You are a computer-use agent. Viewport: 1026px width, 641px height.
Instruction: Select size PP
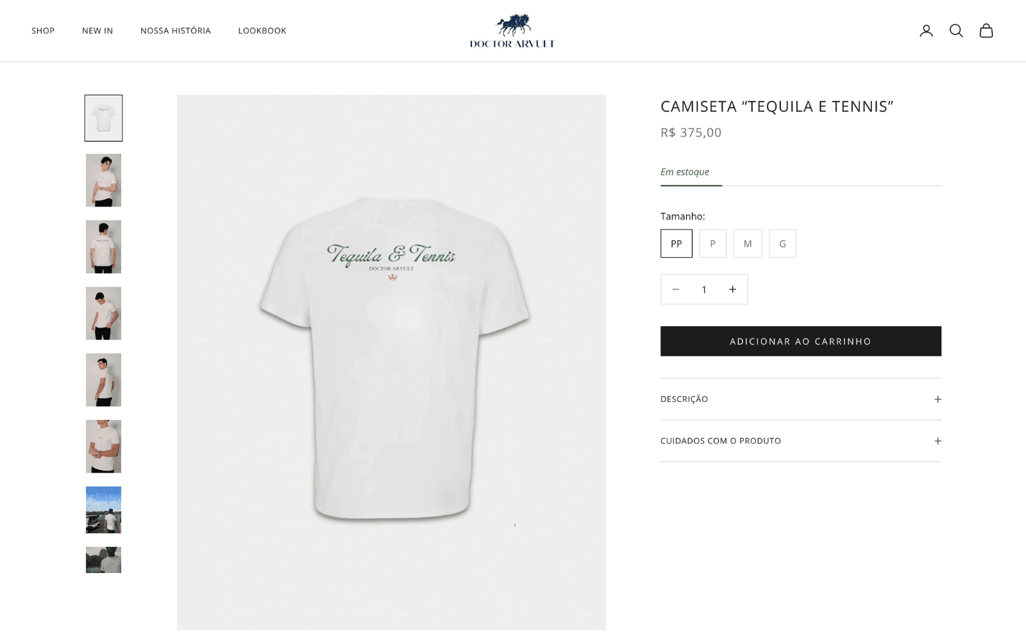pyautogui.click(x=677, y=244)
